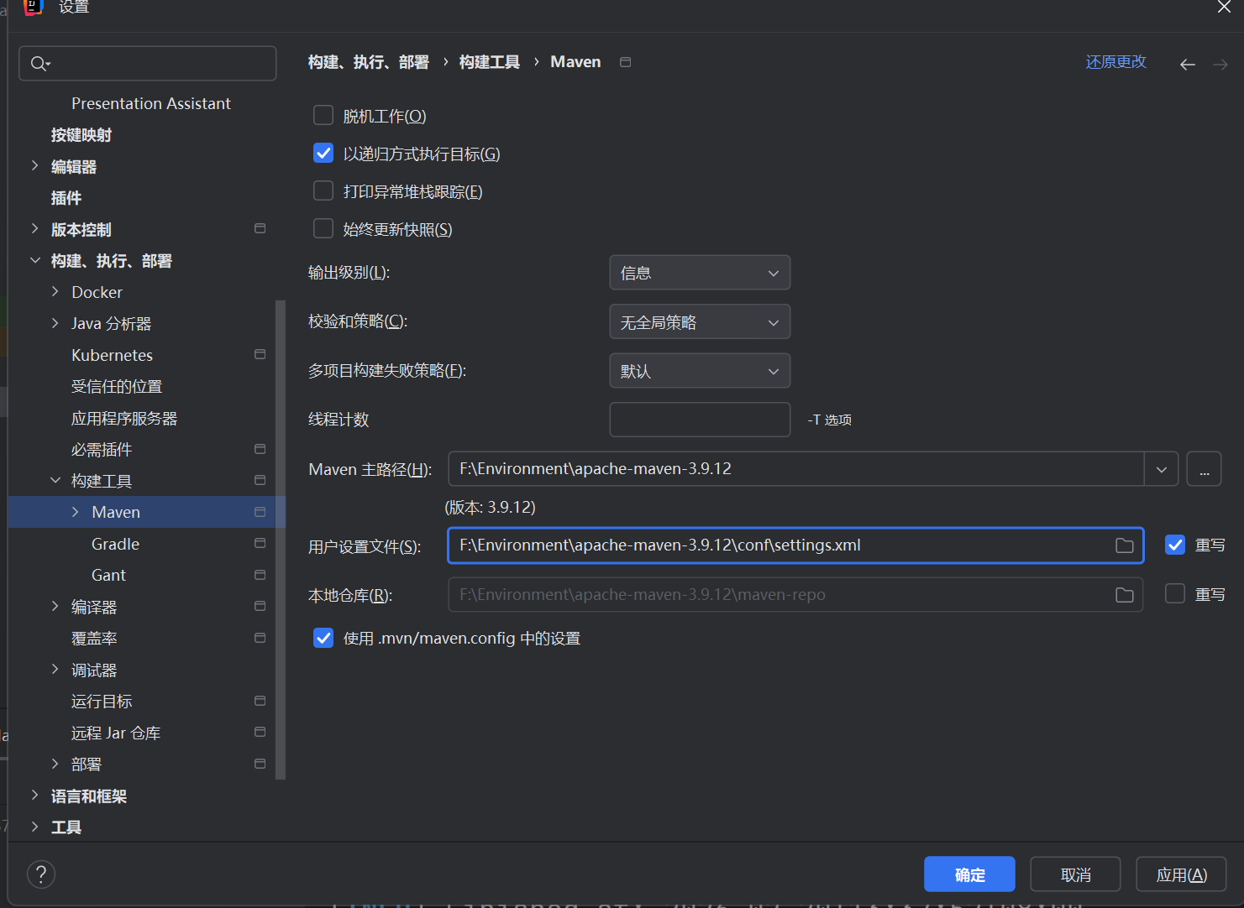Select 受信任的位置 in the tree
1244x908 pixels.
pyautogui.click(x=117, y=387)
